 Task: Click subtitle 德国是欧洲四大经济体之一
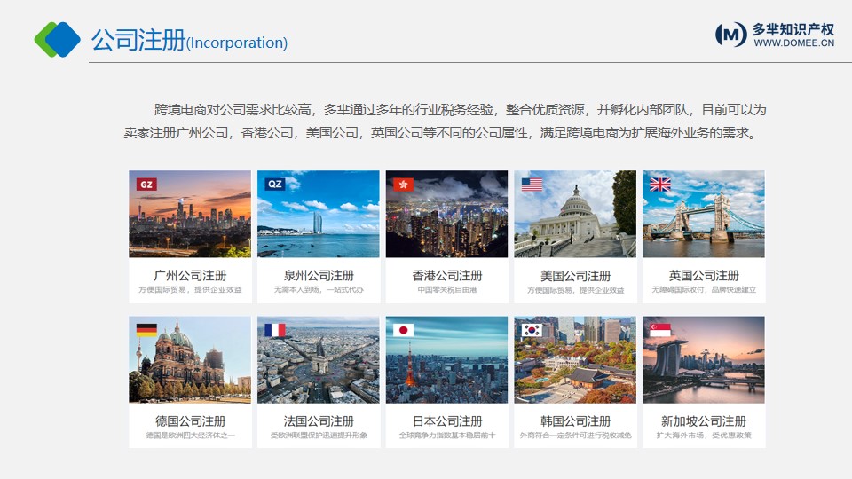(190, 436)
